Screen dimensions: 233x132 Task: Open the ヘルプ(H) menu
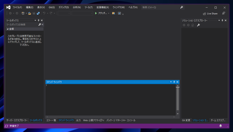pos(133,7)
